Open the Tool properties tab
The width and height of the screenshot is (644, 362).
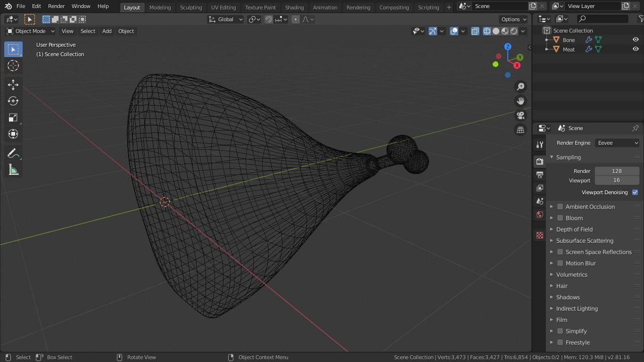tap(540, 145)
